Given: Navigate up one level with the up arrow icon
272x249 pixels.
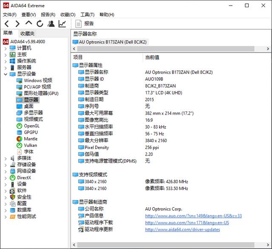Looking at the screenshot, I should [x=28, y=23].
